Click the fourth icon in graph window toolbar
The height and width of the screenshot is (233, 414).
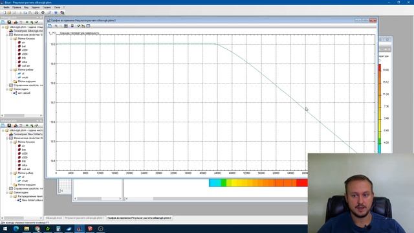point(72,26)
